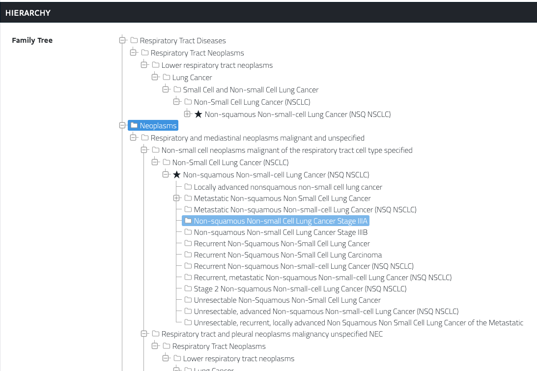Click folder icon beside Small Cell and Non-small Cell
This screenshot has height=371, width=537.
(177, 90)
